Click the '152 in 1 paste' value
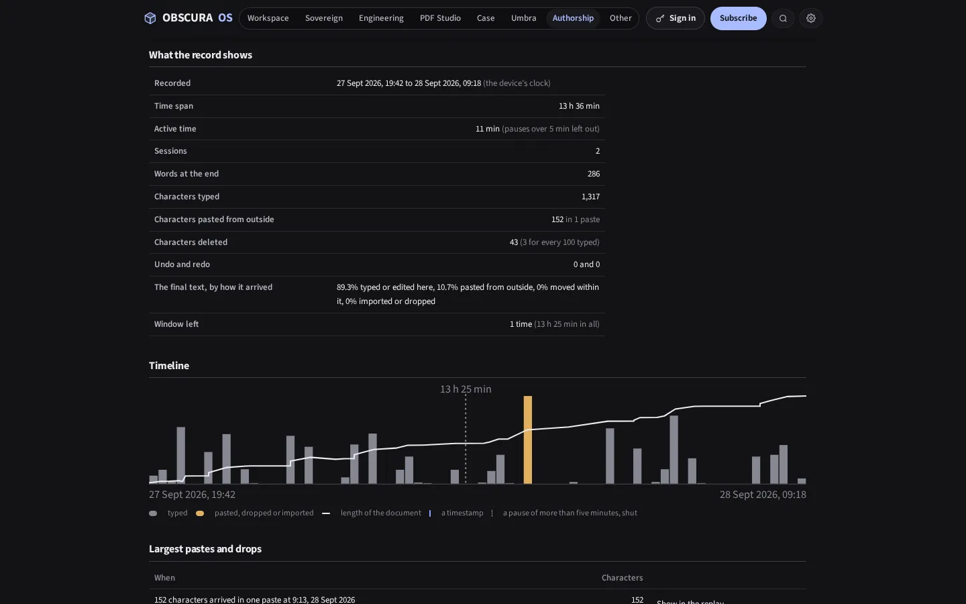966x604 pixels. (576, 219)
